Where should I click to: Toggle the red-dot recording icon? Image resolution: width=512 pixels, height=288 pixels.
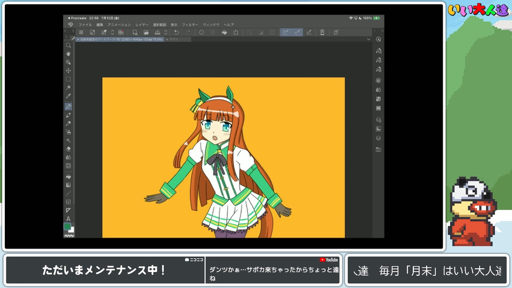(121, 33)
